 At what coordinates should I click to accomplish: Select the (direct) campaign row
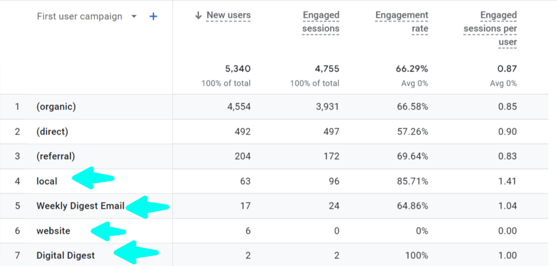click(274, 131)
